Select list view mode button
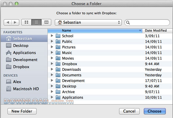 (x=37, y=22)
